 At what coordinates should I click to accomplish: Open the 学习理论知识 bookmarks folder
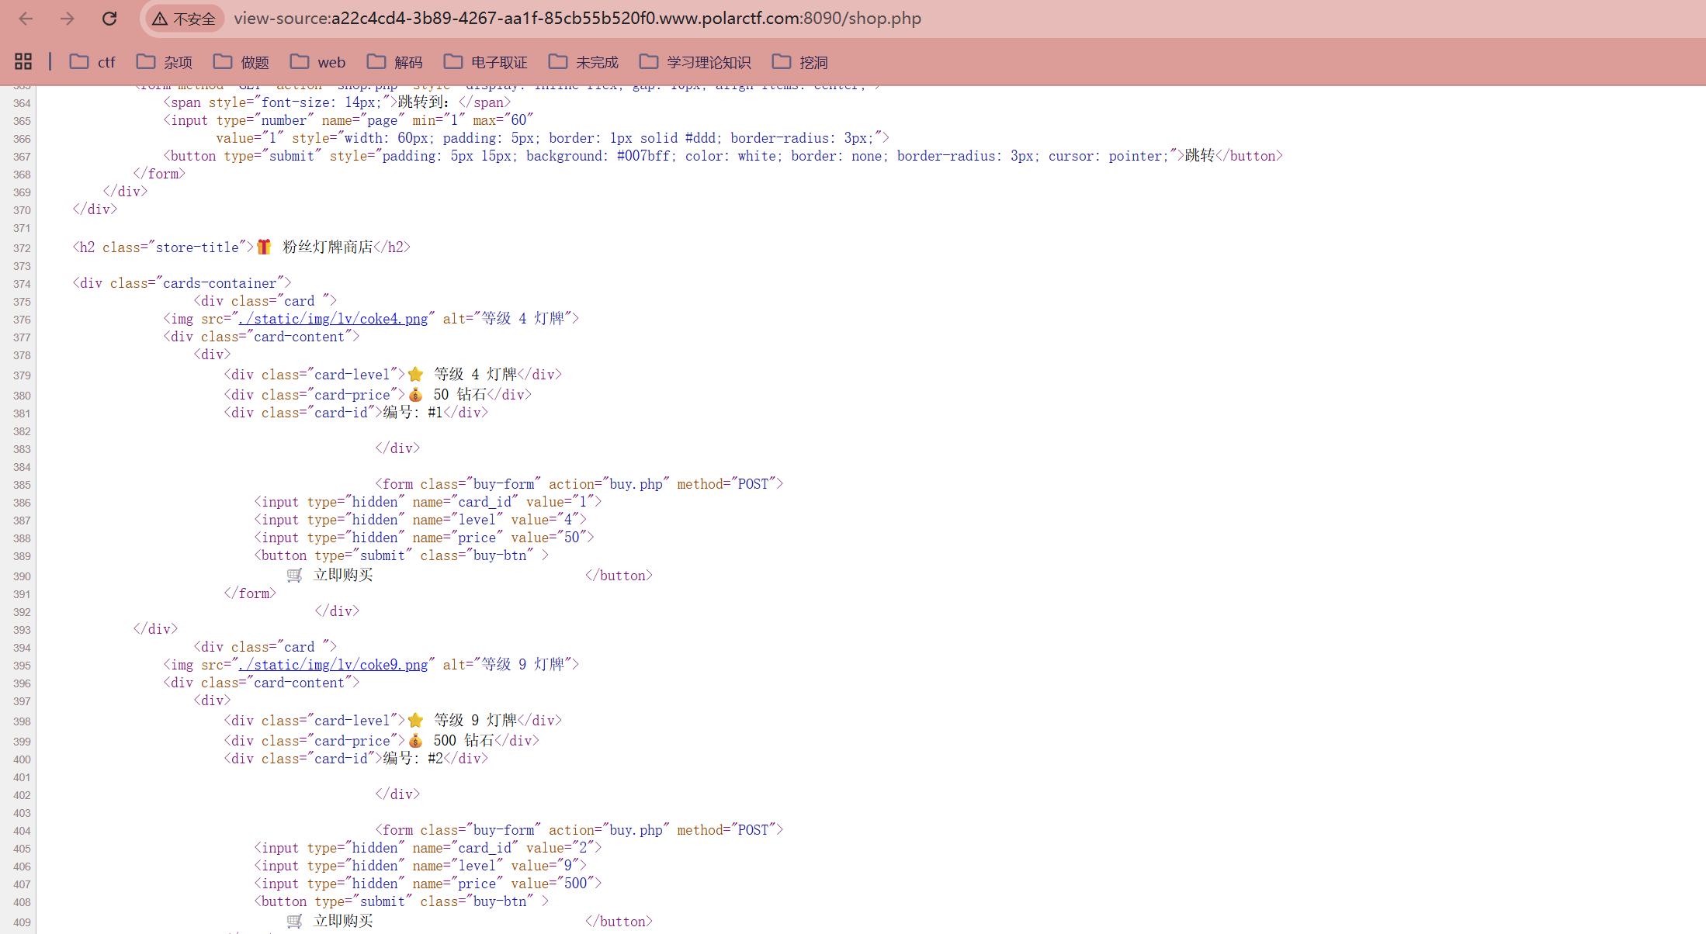pos(695,62)
